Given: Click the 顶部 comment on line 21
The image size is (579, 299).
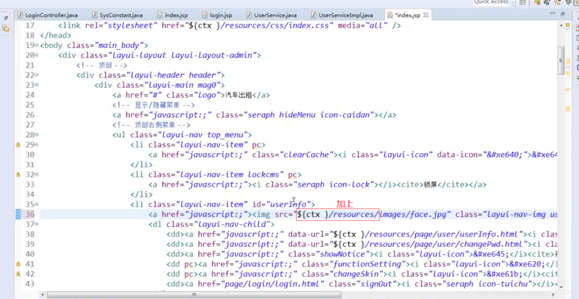Looking at the screenshot, I should click(102, 65).
